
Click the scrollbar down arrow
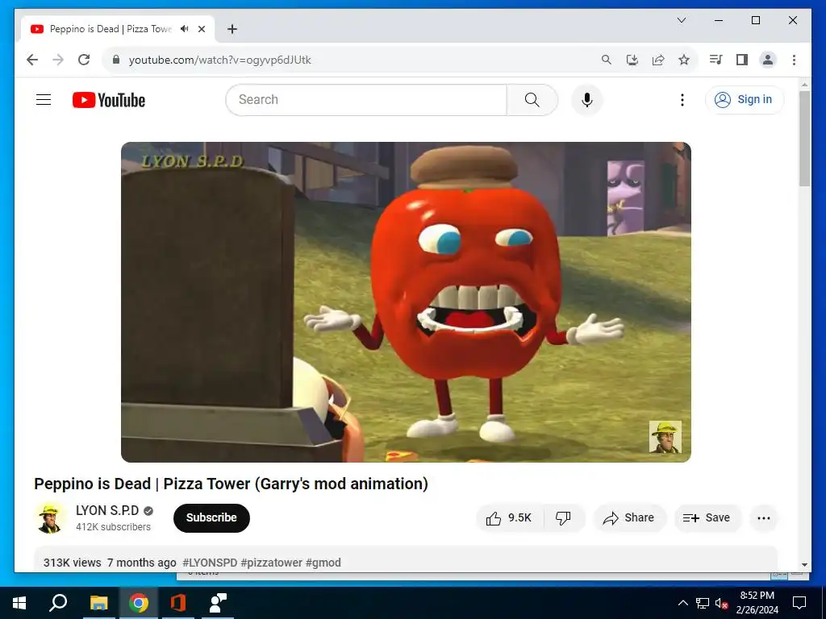804,565
